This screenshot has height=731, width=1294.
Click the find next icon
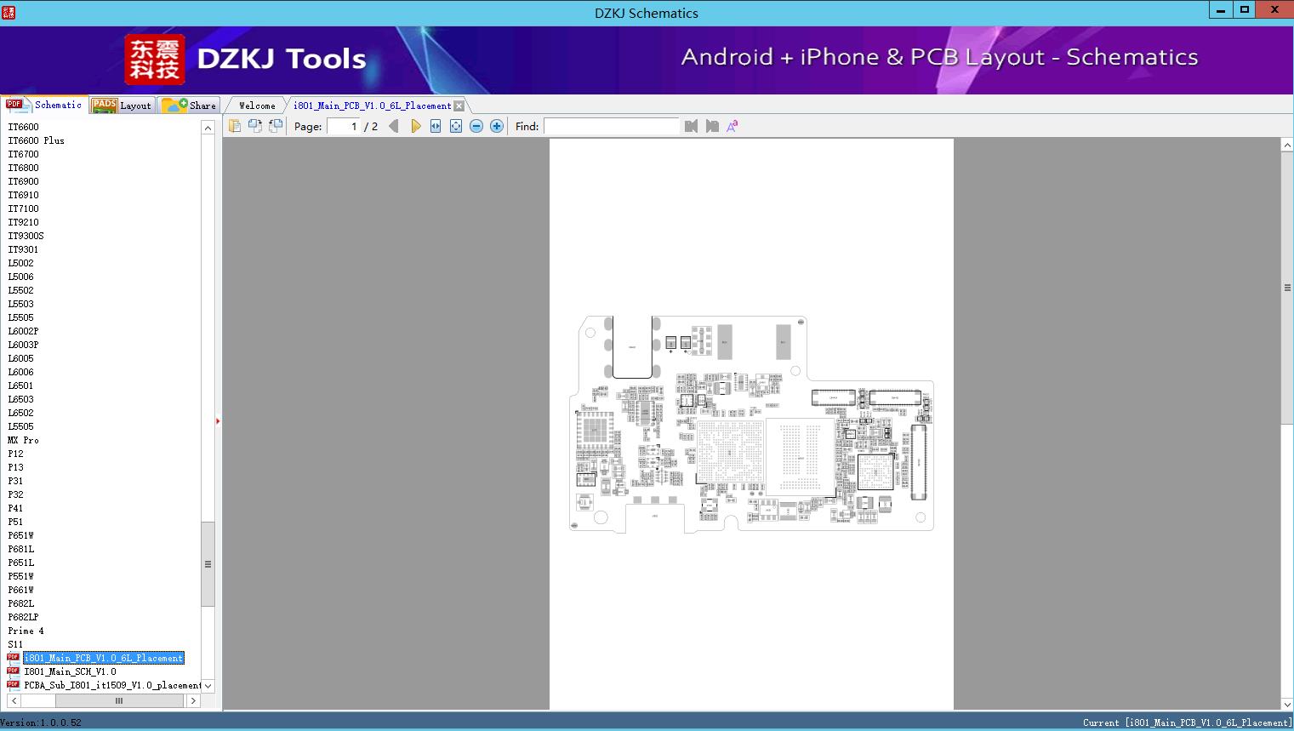point(712,126)
